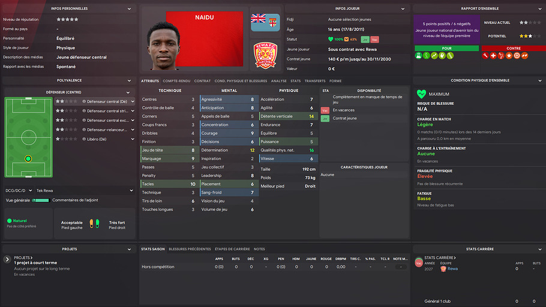Click the green Jnr status badge in Statut
Viewport: 546px width, 307px height.
pyautogui.click(x=365, y=40)
